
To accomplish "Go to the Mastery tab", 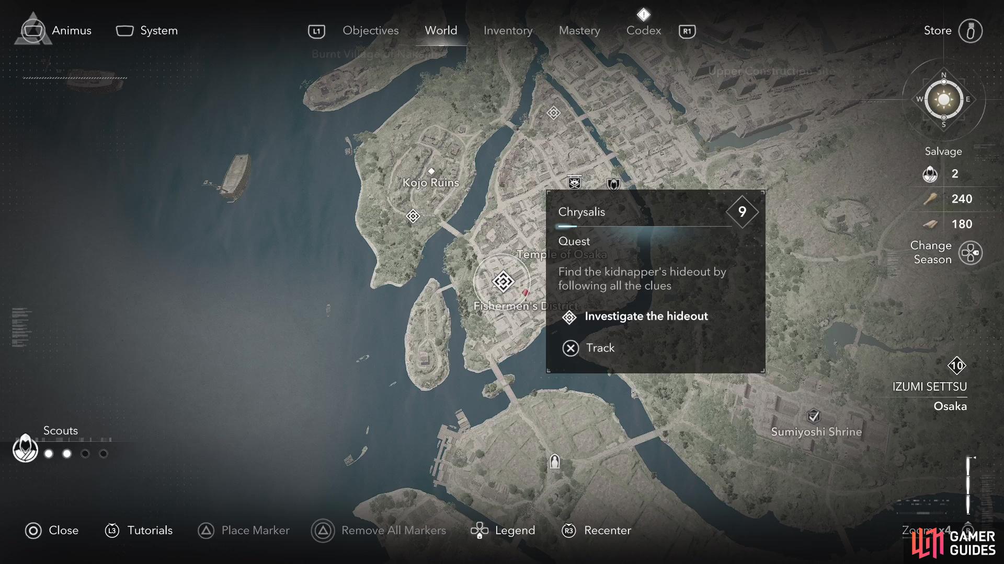I will click(x=579, y=31).
